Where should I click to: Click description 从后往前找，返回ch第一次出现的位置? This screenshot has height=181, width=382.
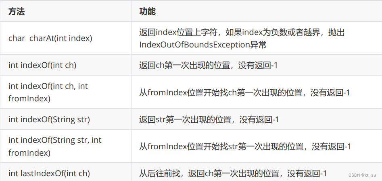pos(209,173)
